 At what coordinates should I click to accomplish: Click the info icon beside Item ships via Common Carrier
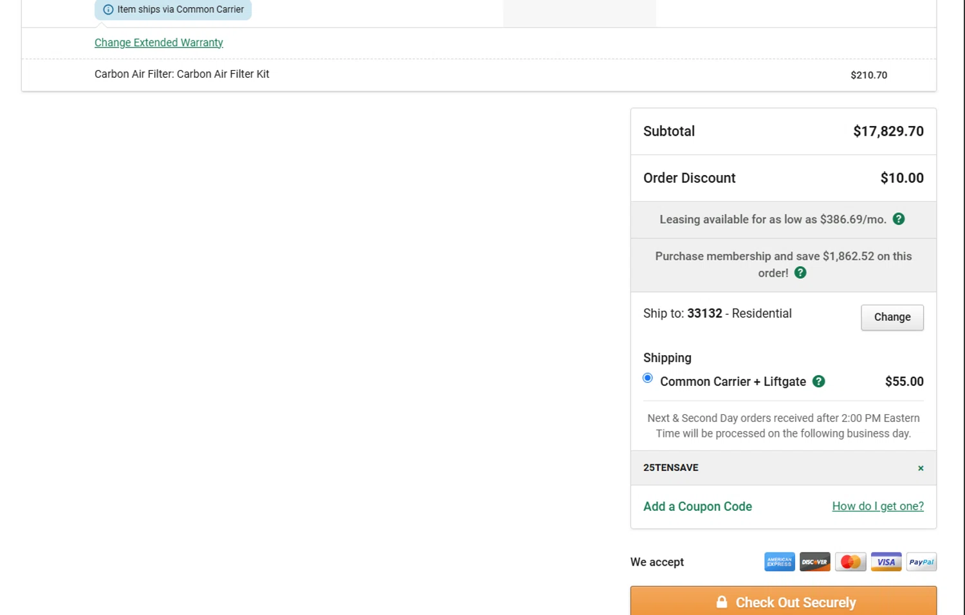click(x=108, y=10)
